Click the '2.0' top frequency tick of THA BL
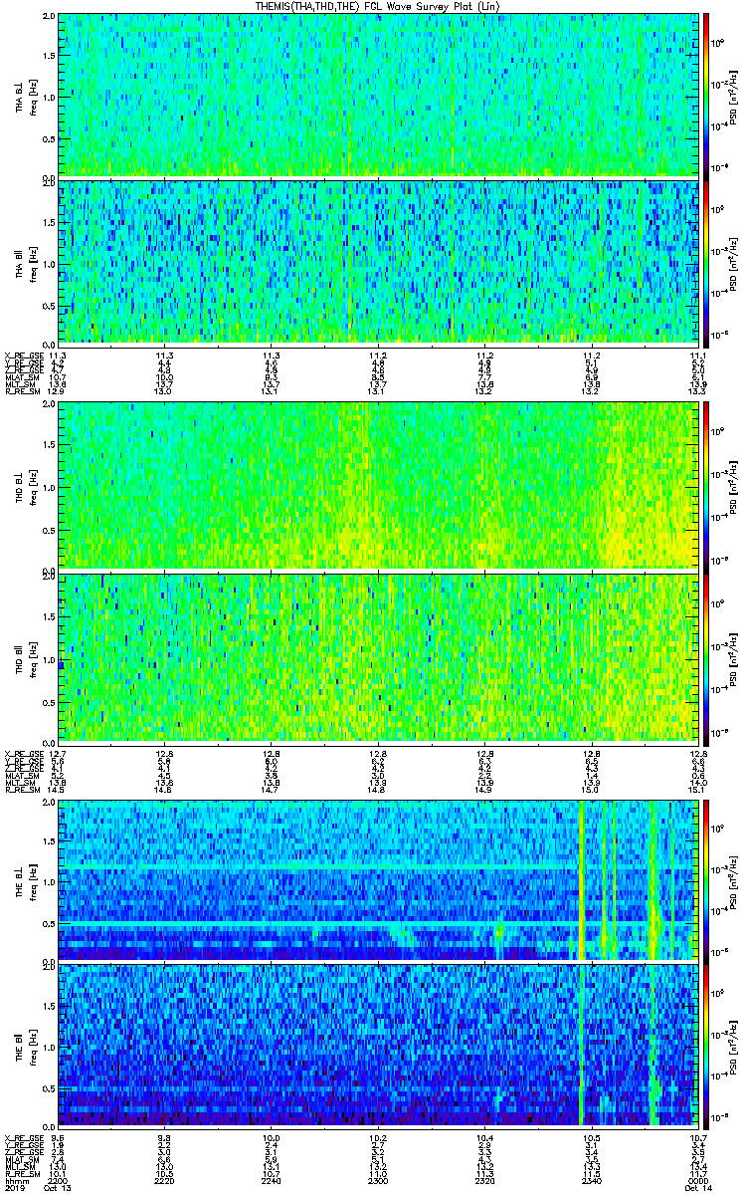 point(49,17)
